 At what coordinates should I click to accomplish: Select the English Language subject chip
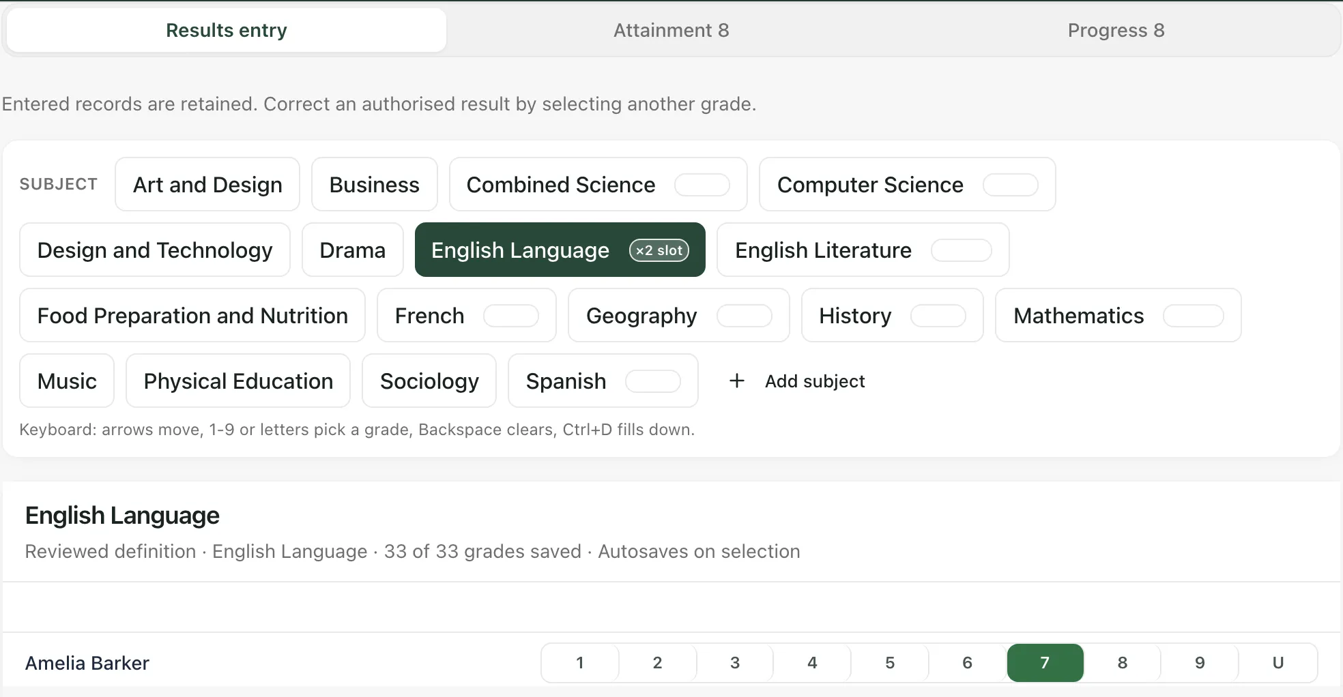point(560,250)
